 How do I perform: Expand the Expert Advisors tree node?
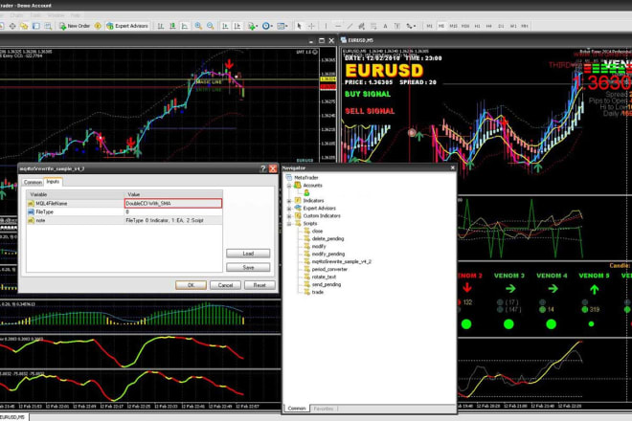pyautogui.click(x=289, y=209)
